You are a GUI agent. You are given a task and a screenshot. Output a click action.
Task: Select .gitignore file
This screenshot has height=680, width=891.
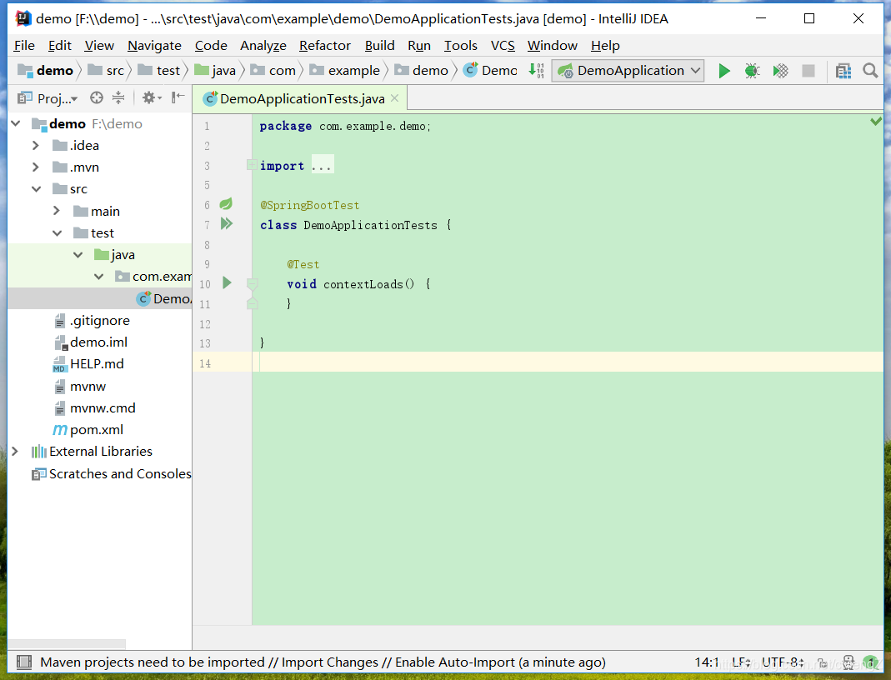coord(92,321)
